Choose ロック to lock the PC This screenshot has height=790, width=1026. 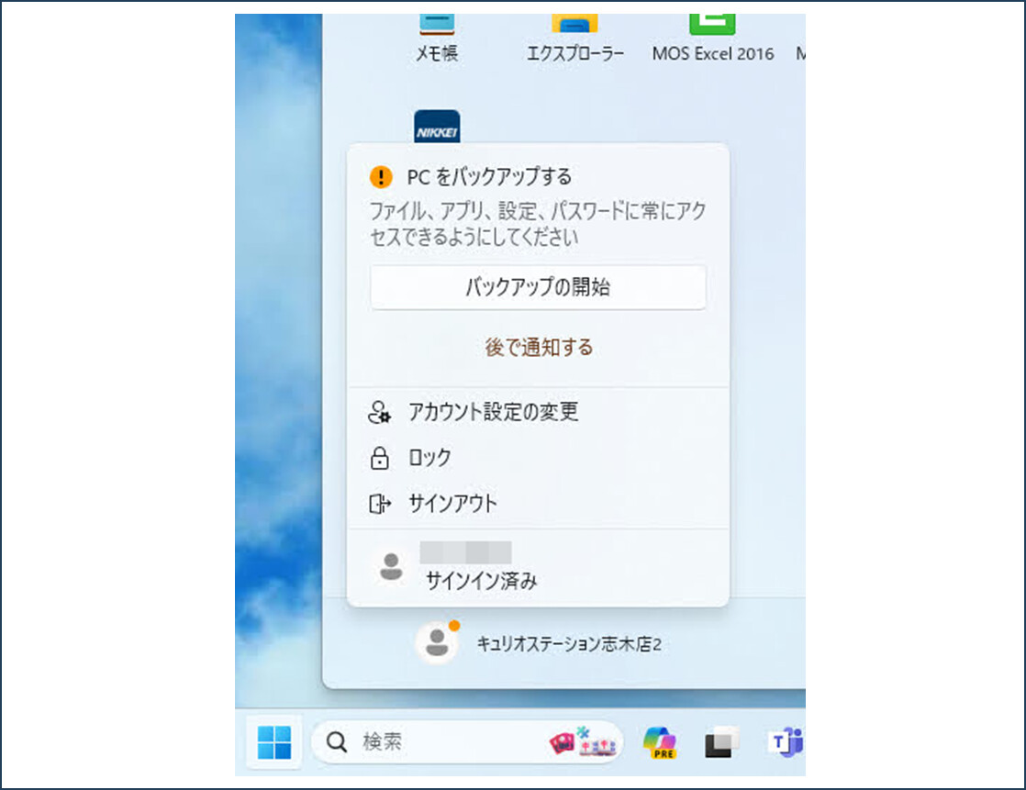pos(429,458)
